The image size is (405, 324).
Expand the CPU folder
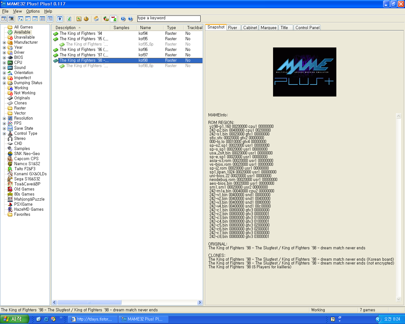point(4,63)
